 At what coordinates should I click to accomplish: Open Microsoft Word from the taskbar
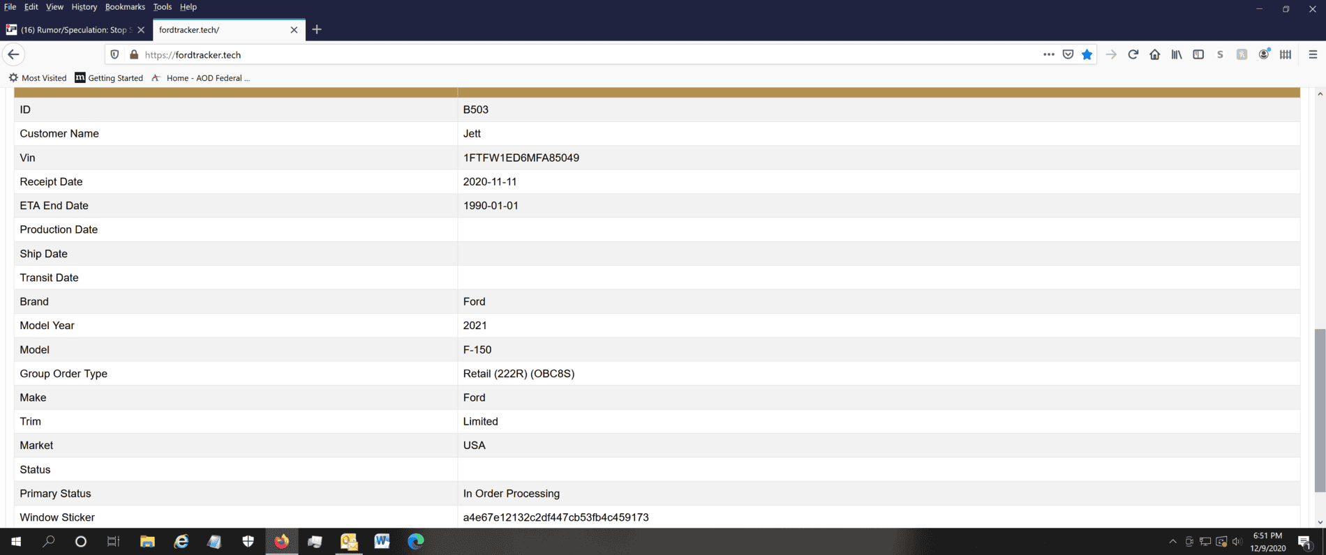coord(382,542)
